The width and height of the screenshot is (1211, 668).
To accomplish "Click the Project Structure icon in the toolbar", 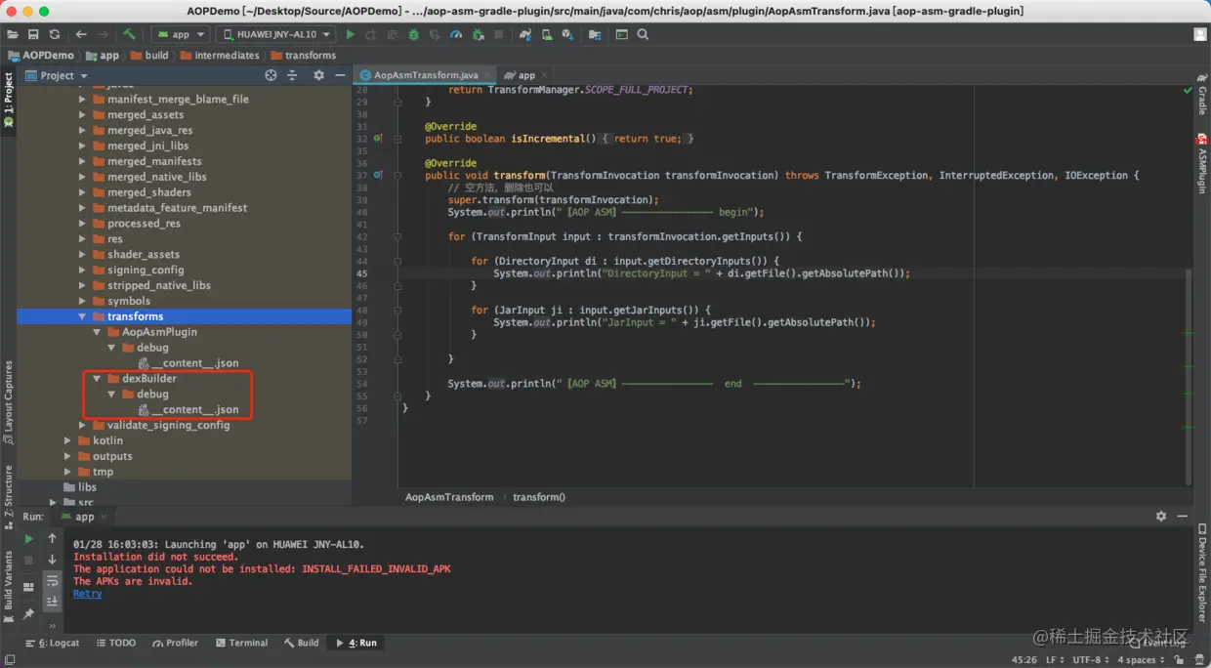I will (x=595, y=34).
